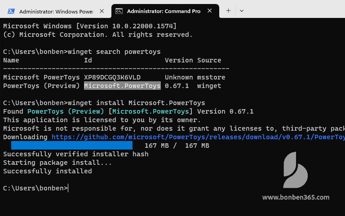Click 'Unknown' version cell
The image size is (345, 216).
(179, 77)
